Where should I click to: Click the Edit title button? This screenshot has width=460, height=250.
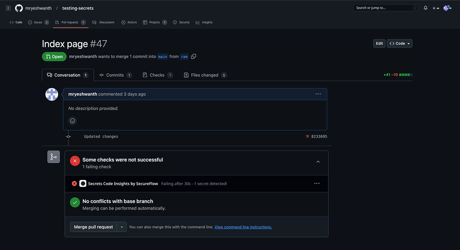click(x=379, y=43)
